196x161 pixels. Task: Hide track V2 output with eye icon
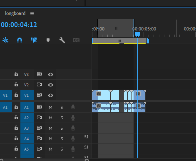tap(50, 85)
